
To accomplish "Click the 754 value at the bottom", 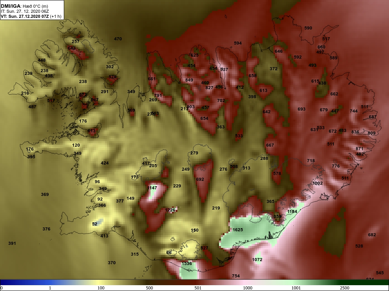I will pos(236,276).
